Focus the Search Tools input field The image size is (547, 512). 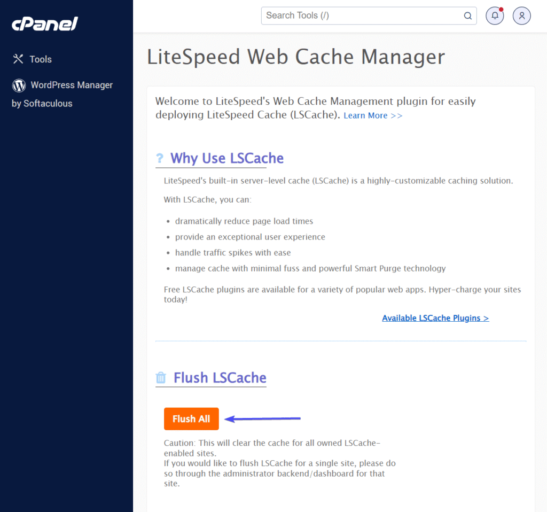tap(361, 15)
